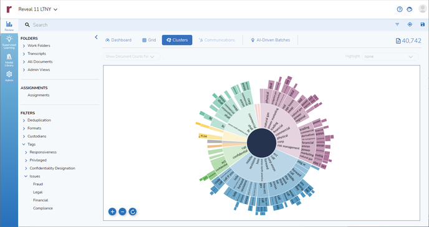The image size is (429, 227).
Task: Open the Reveal 11 LTNY project dropdown
Action: tap(38, 9)
